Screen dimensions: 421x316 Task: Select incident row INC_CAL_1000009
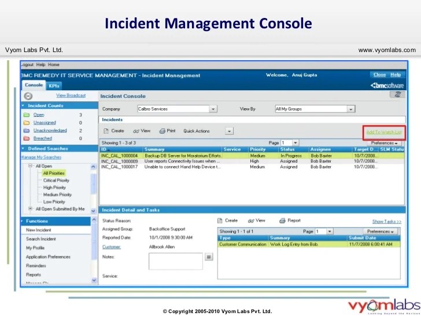click(252, 161)
